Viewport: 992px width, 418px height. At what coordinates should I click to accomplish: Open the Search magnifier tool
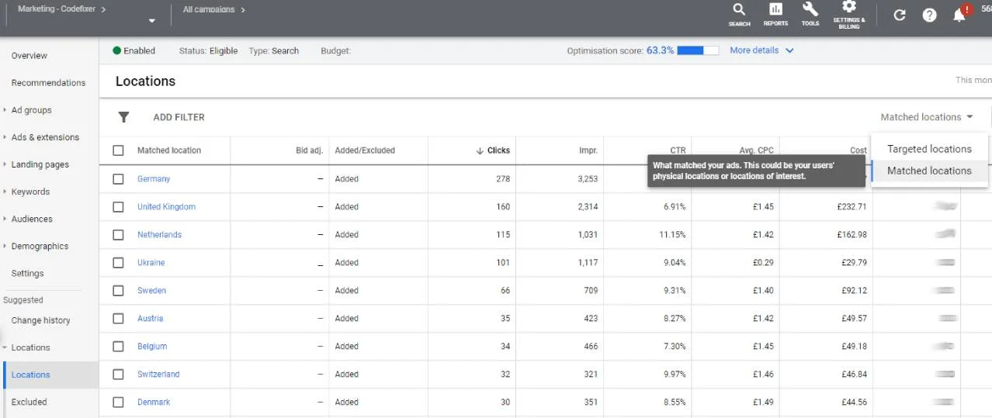pyautogui.click(x=739, y=12)
